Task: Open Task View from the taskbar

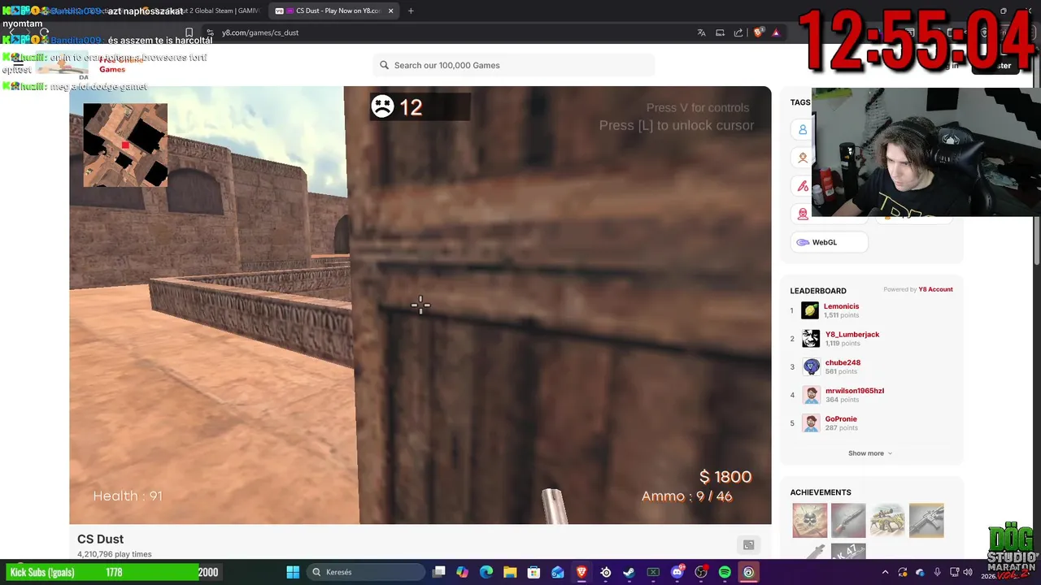Action: point(439,572)
